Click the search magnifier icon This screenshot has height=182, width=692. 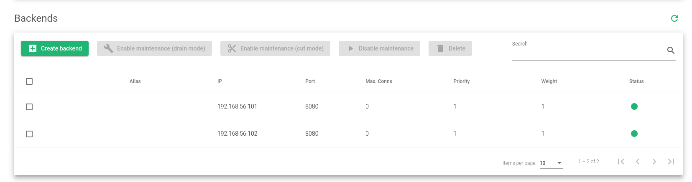pos(671,51)
